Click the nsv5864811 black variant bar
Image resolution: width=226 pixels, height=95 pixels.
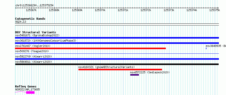[117, 64]
